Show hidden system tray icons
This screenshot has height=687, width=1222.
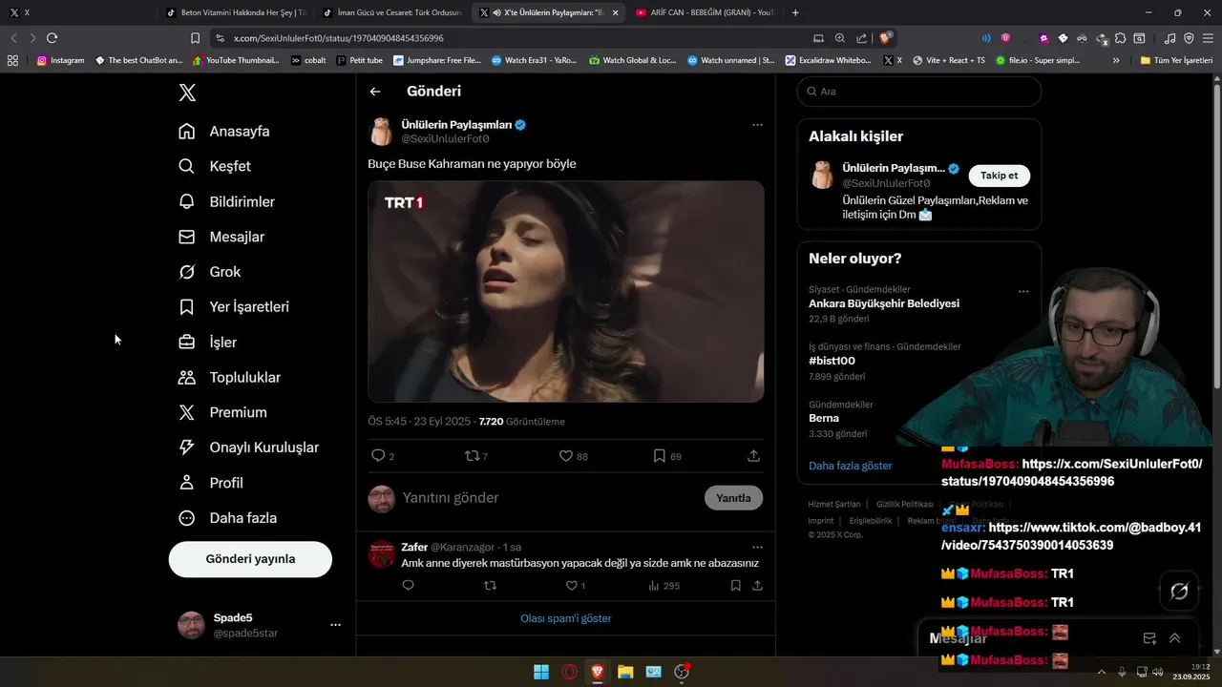pyautogui.click(x=1101, y=672)
